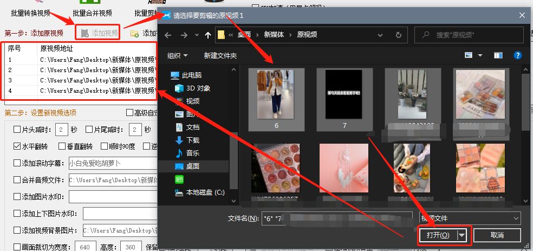Enable the 高级自定义 checkbox
Viewport: 533px width, 251px height.
pos(129,113)
